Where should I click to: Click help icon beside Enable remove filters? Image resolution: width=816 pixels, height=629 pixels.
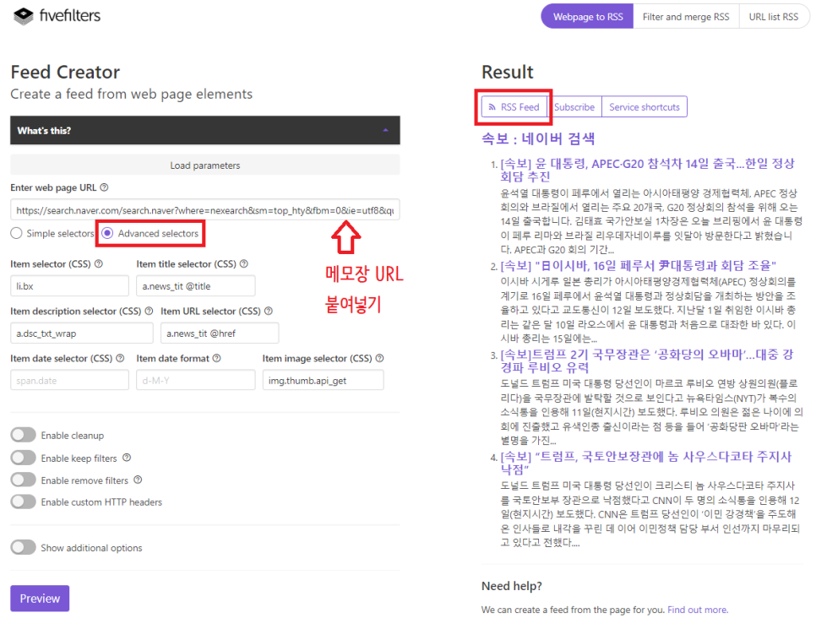(x=138, y=480)
